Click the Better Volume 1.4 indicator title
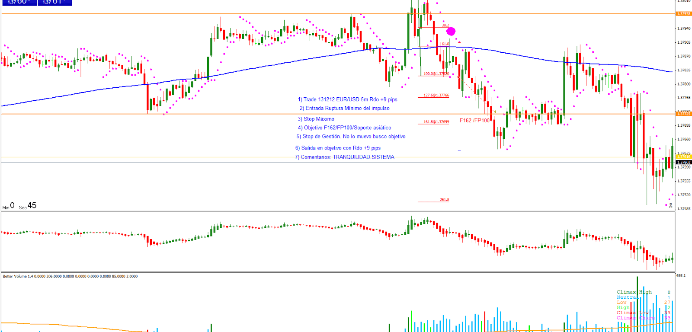 [70, 276]
